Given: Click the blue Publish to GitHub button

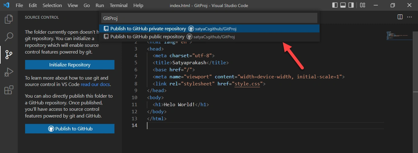Looking at the screenshot, I should coord(70,129).
